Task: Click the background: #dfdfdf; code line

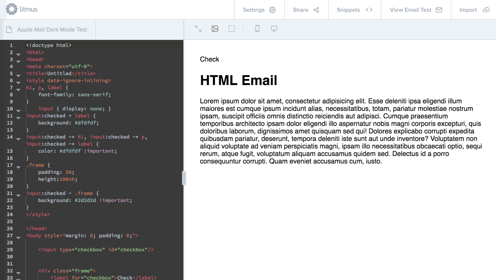Action: point(68,123)
